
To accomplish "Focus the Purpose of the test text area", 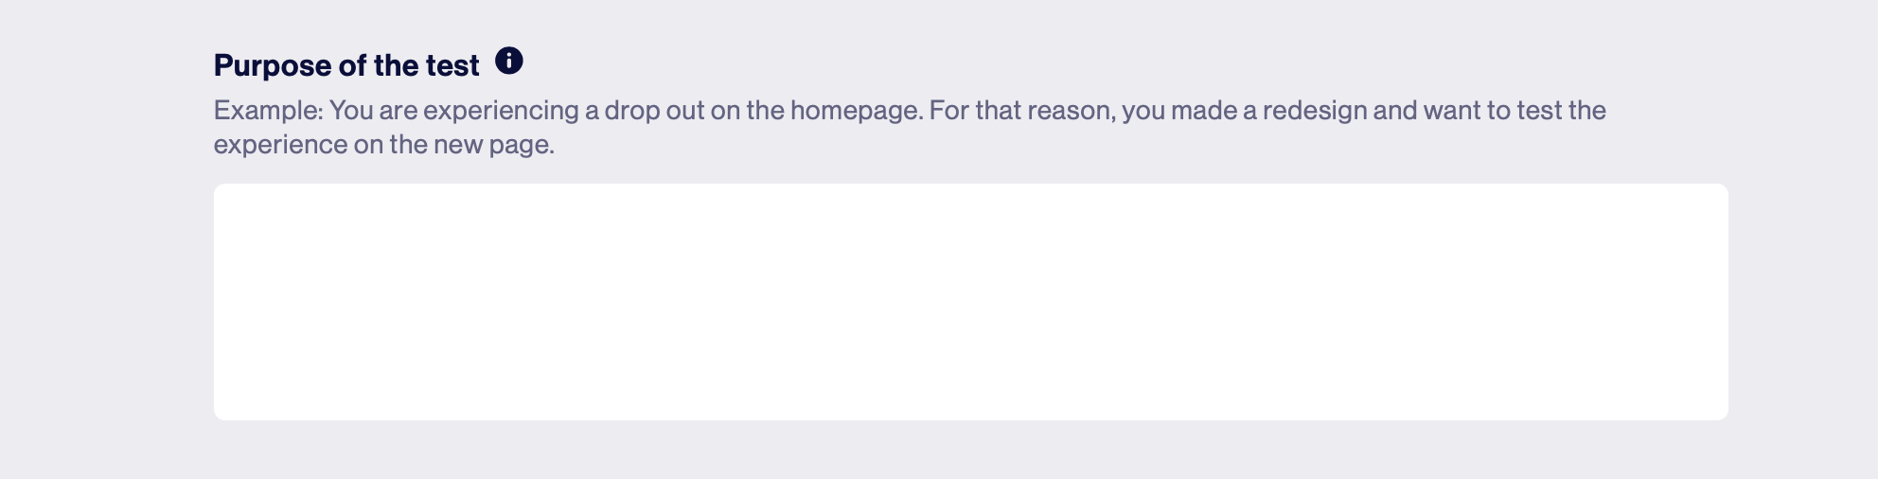I will coord(970,302).
